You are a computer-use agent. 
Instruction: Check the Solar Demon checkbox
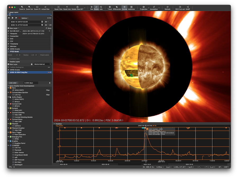(13, 153)
